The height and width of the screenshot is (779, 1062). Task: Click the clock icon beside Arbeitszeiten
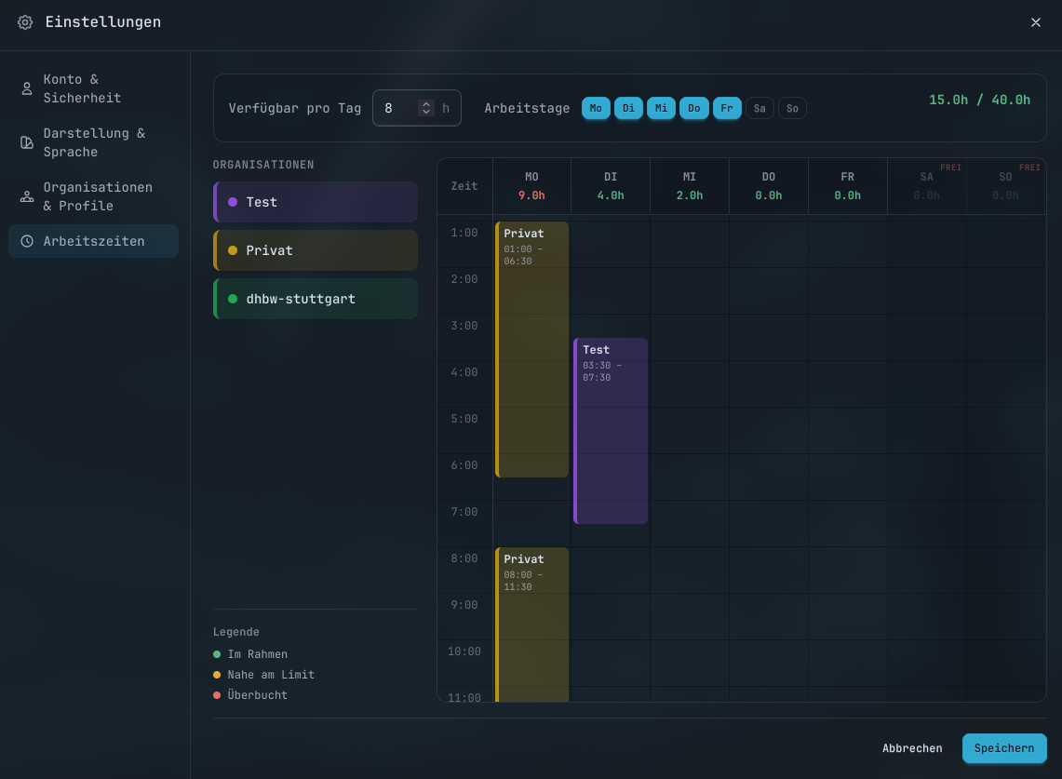(x=27, y=241)
